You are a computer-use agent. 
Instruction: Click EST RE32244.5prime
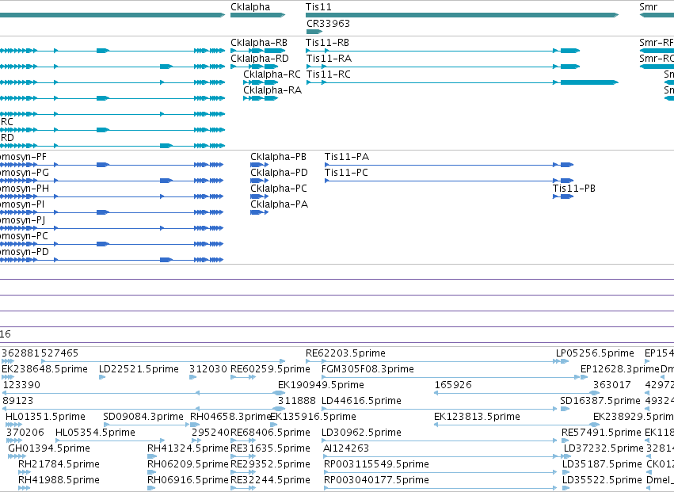point(243,489)
